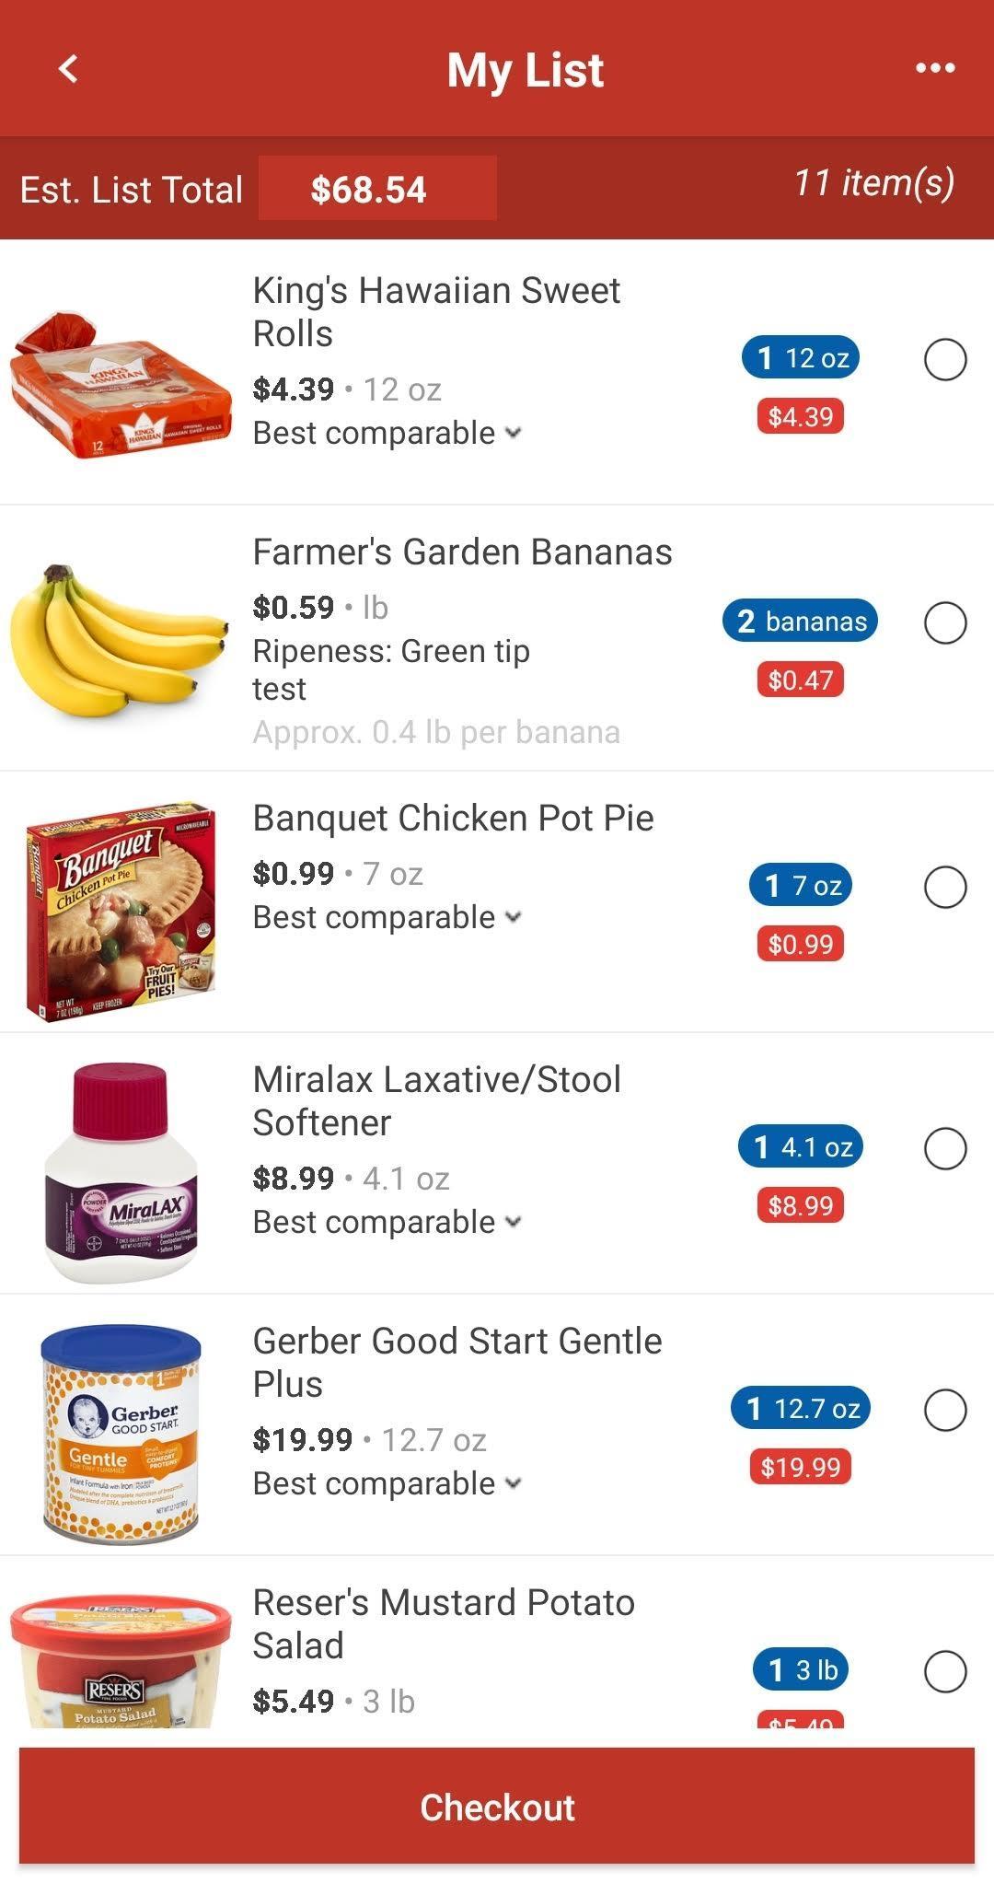Expand Best comparable under Gerber Good Start
The width and height of the screenshot is (994, 1883).
(387, 1483)
